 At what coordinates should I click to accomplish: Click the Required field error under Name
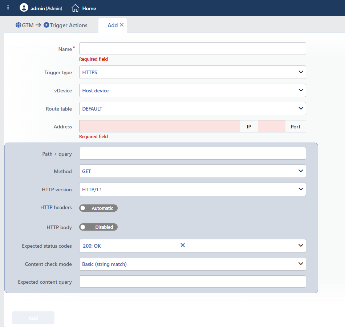[x=93, y=59]
